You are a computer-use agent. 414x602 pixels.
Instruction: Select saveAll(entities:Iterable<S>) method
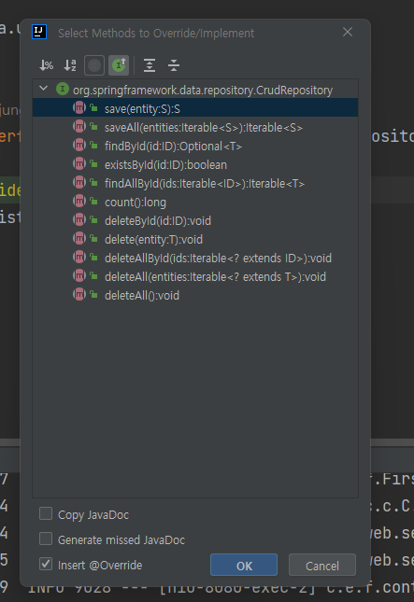coord(195,128)
